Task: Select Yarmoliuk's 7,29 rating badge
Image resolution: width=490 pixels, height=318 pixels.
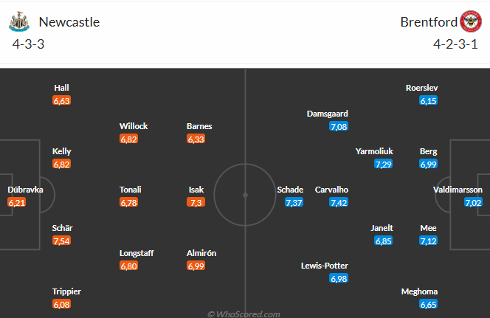Action: point(383,164)
